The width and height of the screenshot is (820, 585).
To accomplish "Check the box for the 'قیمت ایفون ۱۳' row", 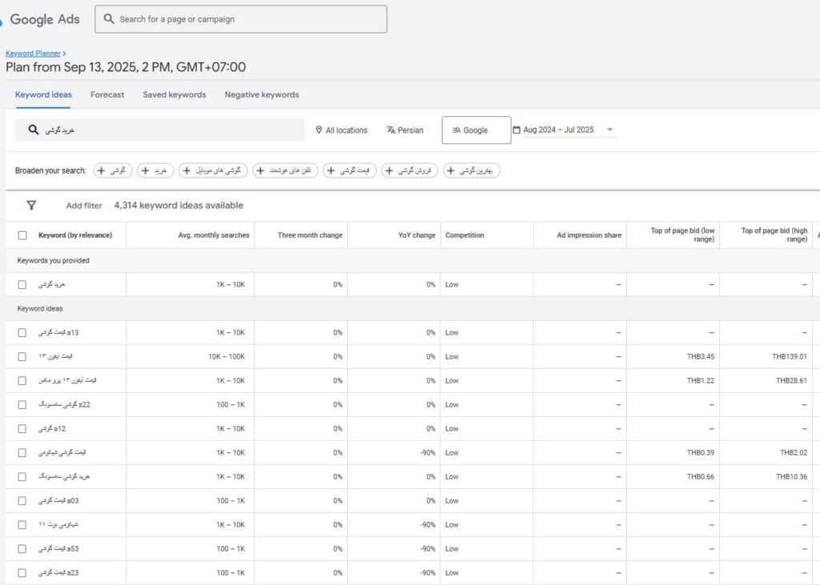I will 22,357.
